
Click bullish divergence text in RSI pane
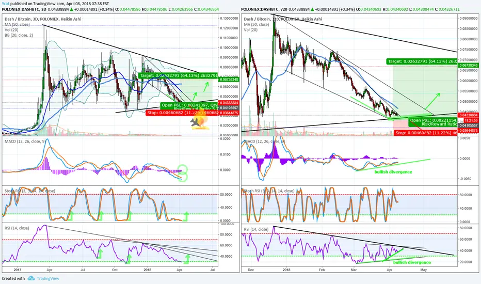[412, 262]
